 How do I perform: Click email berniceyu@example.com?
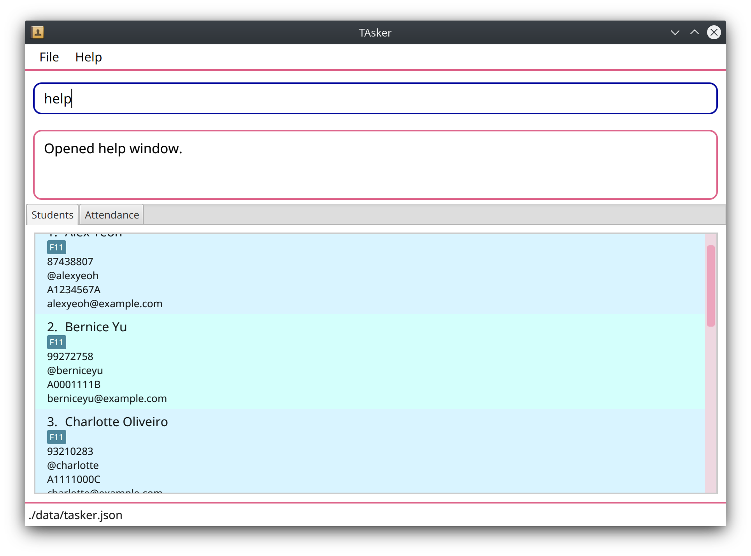[x=107, y=399]
